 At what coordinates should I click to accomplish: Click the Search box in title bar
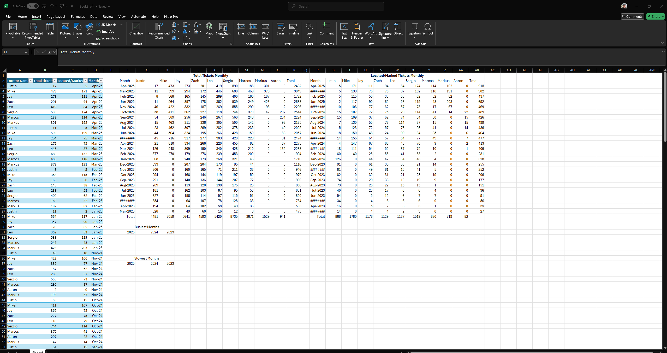pyautogui.click(x=336, y=6)
